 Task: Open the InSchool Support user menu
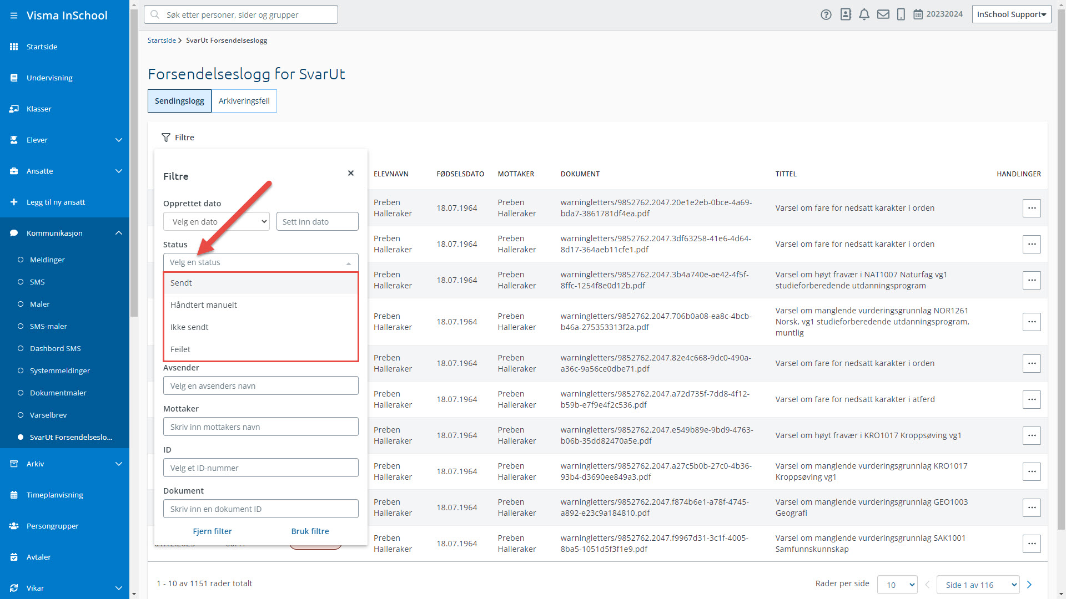point(1012,14)
